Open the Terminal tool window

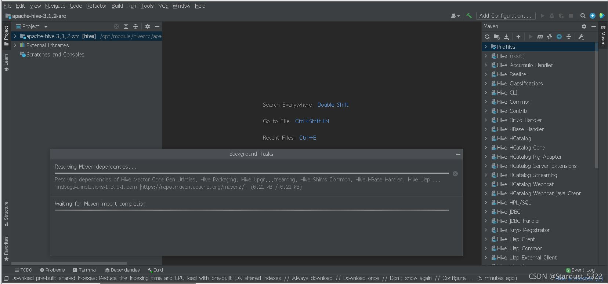pyautogui.click(x=84, y=270)
